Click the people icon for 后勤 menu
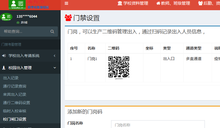The image size is (220, 128). (x=200, y=3)
